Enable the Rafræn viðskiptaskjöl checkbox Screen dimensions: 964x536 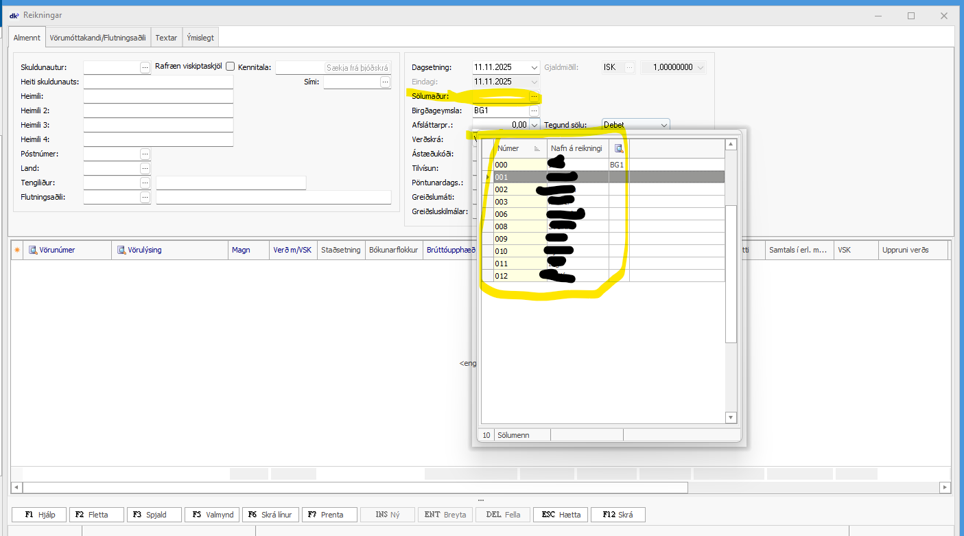point(231,67)
